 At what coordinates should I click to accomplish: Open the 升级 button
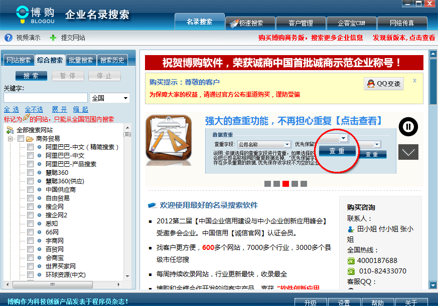[311, 302]
